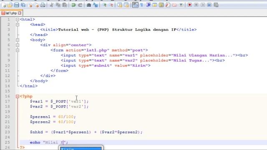Toggle synchronized horizontal scrolling
Screen dimensions: 267x150
126,5
